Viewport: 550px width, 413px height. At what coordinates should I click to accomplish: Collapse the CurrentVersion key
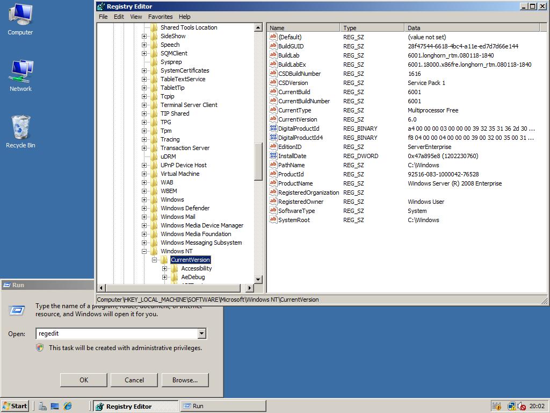[x=154, y=260]
